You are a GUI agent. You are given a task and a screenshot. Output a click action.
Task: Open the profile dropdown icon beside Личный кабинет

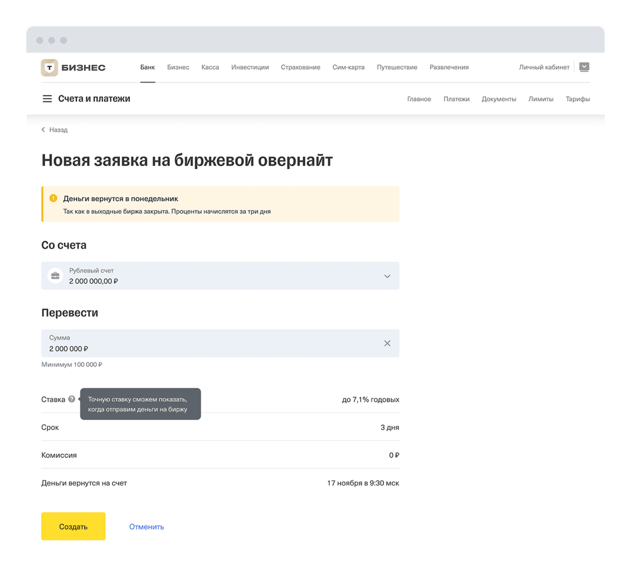(x=584, y=67)
